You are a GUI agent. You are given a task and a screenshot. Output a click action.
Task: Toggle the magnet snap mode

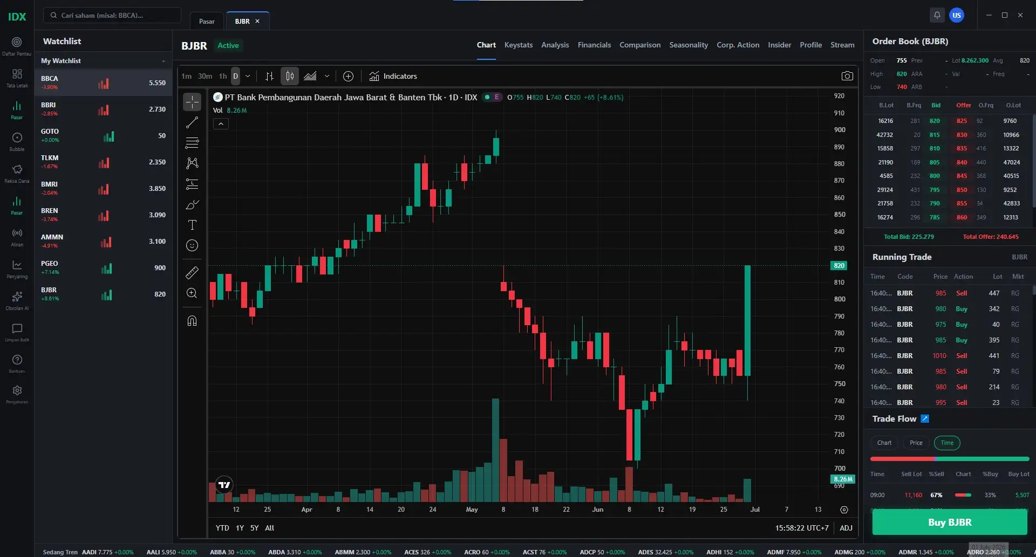(x=192, y=321)
